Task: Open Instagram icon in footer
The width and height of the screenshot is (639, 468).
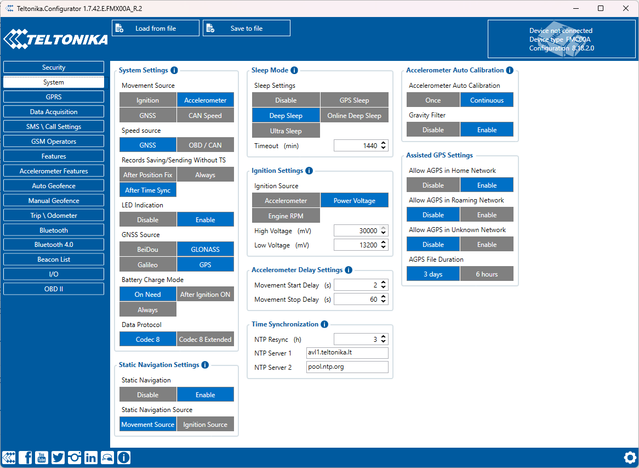Action: pos(74,458)
